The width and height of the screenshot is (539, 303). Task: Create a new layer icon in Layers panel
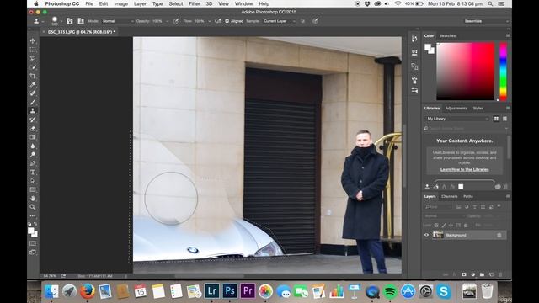[x=491, y=274]
